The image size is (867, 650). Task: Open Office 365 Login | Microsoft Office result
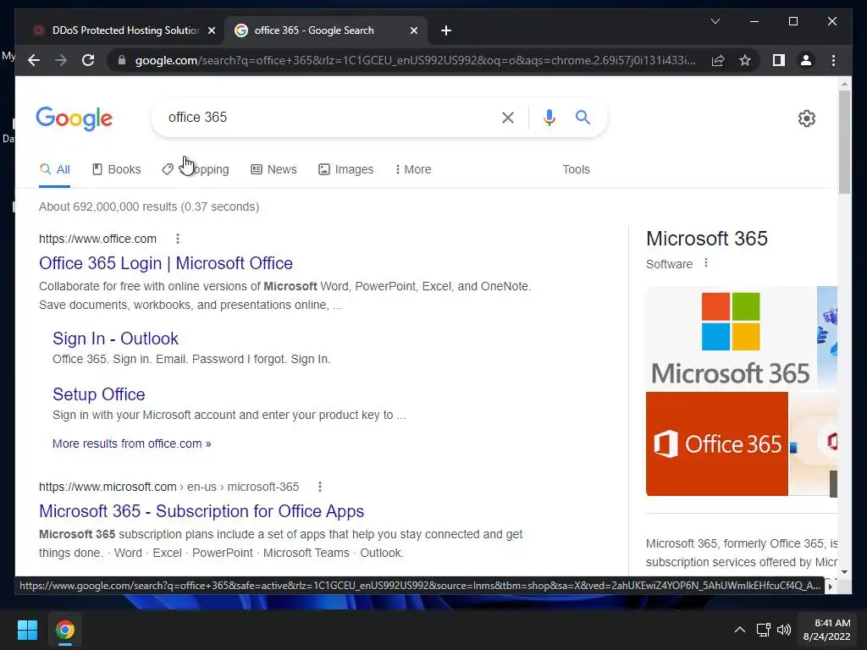click(166, 263)
